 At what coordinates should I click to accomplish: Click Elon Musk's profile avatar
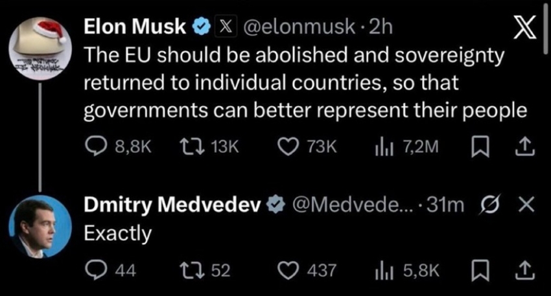[x=41, y=40]
